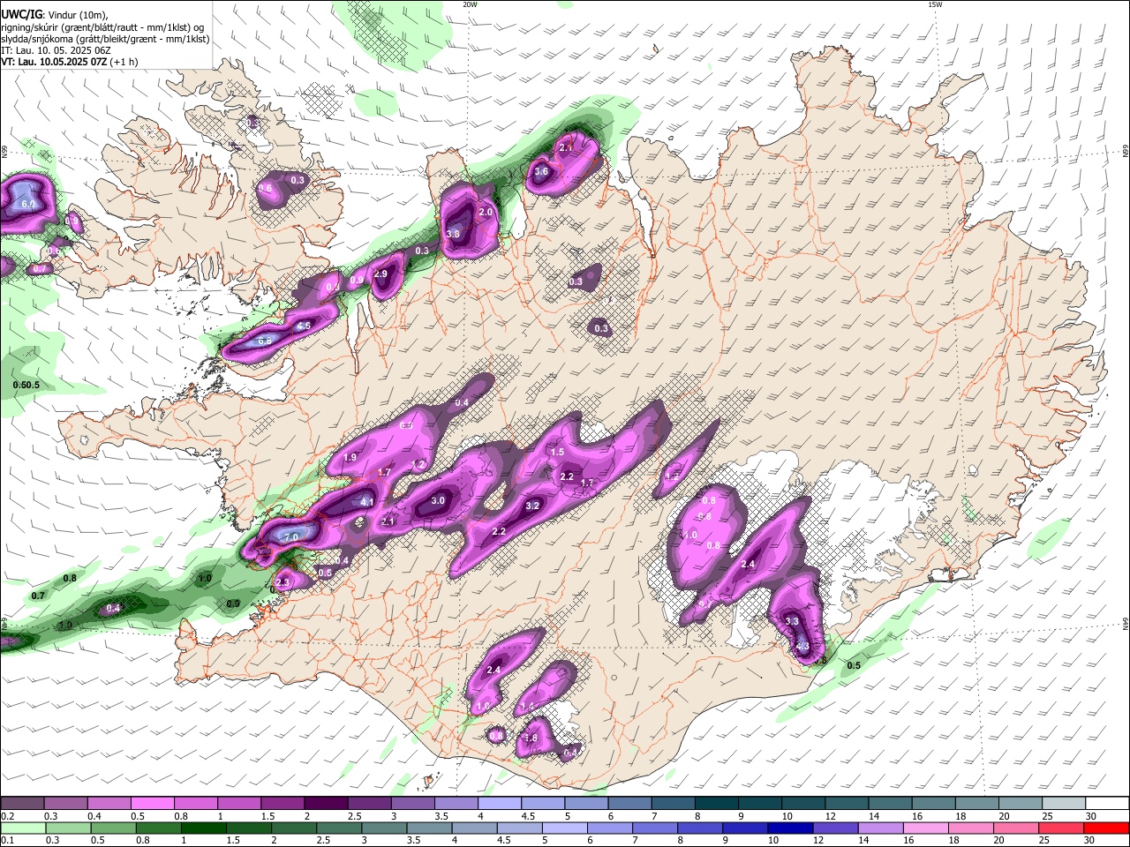Select the top-row white swatch labeled 30
The image size is (1130, 847).
(x=1107, y=804)
